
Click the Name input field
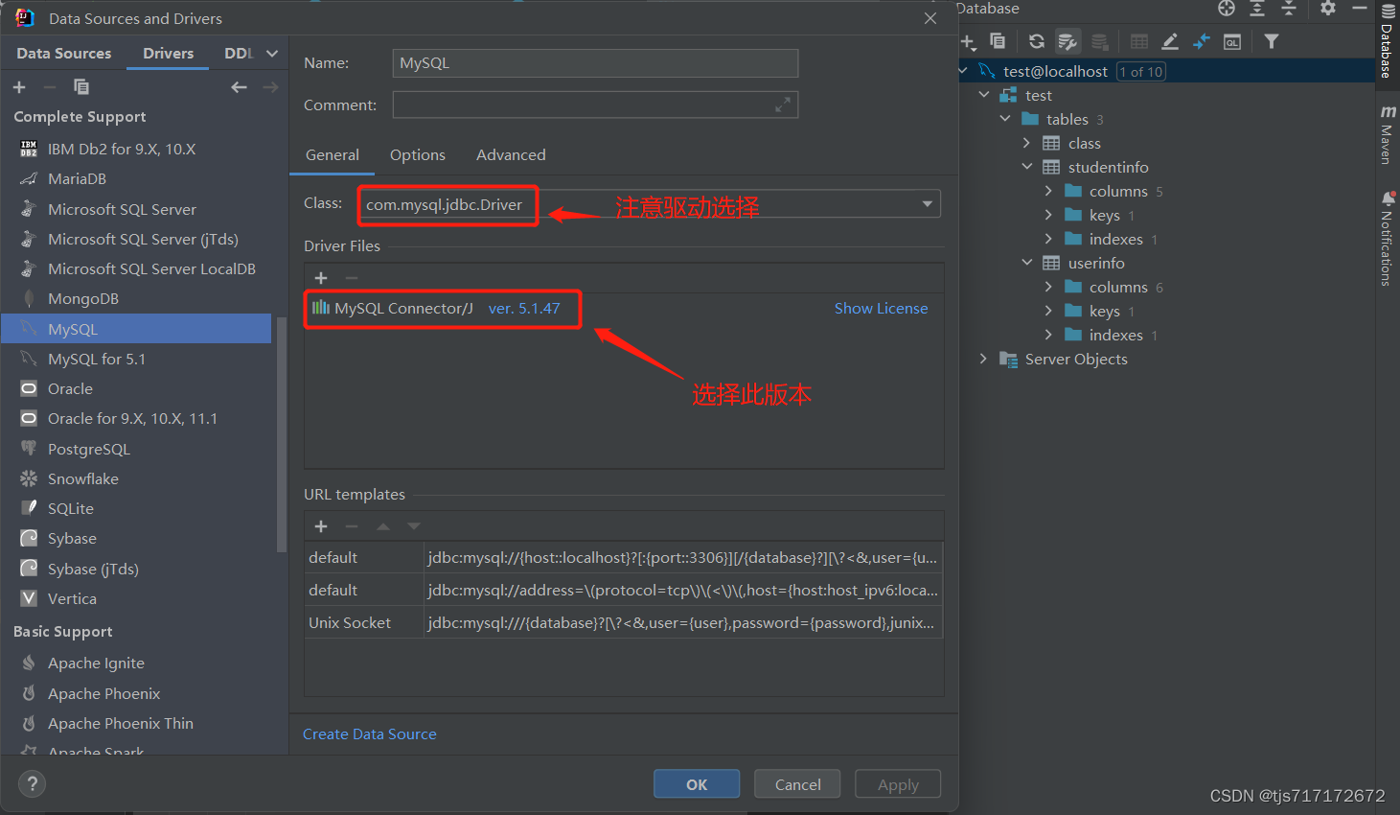tap(595, 63)
